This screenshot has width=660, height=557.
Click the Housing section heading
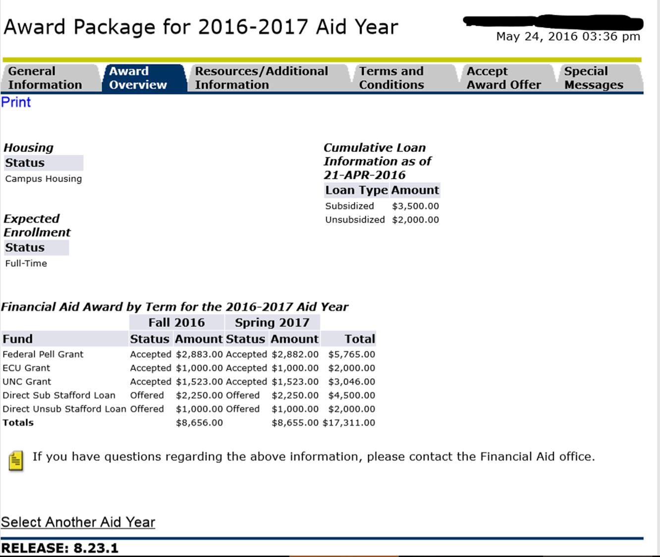coord(28,148)
